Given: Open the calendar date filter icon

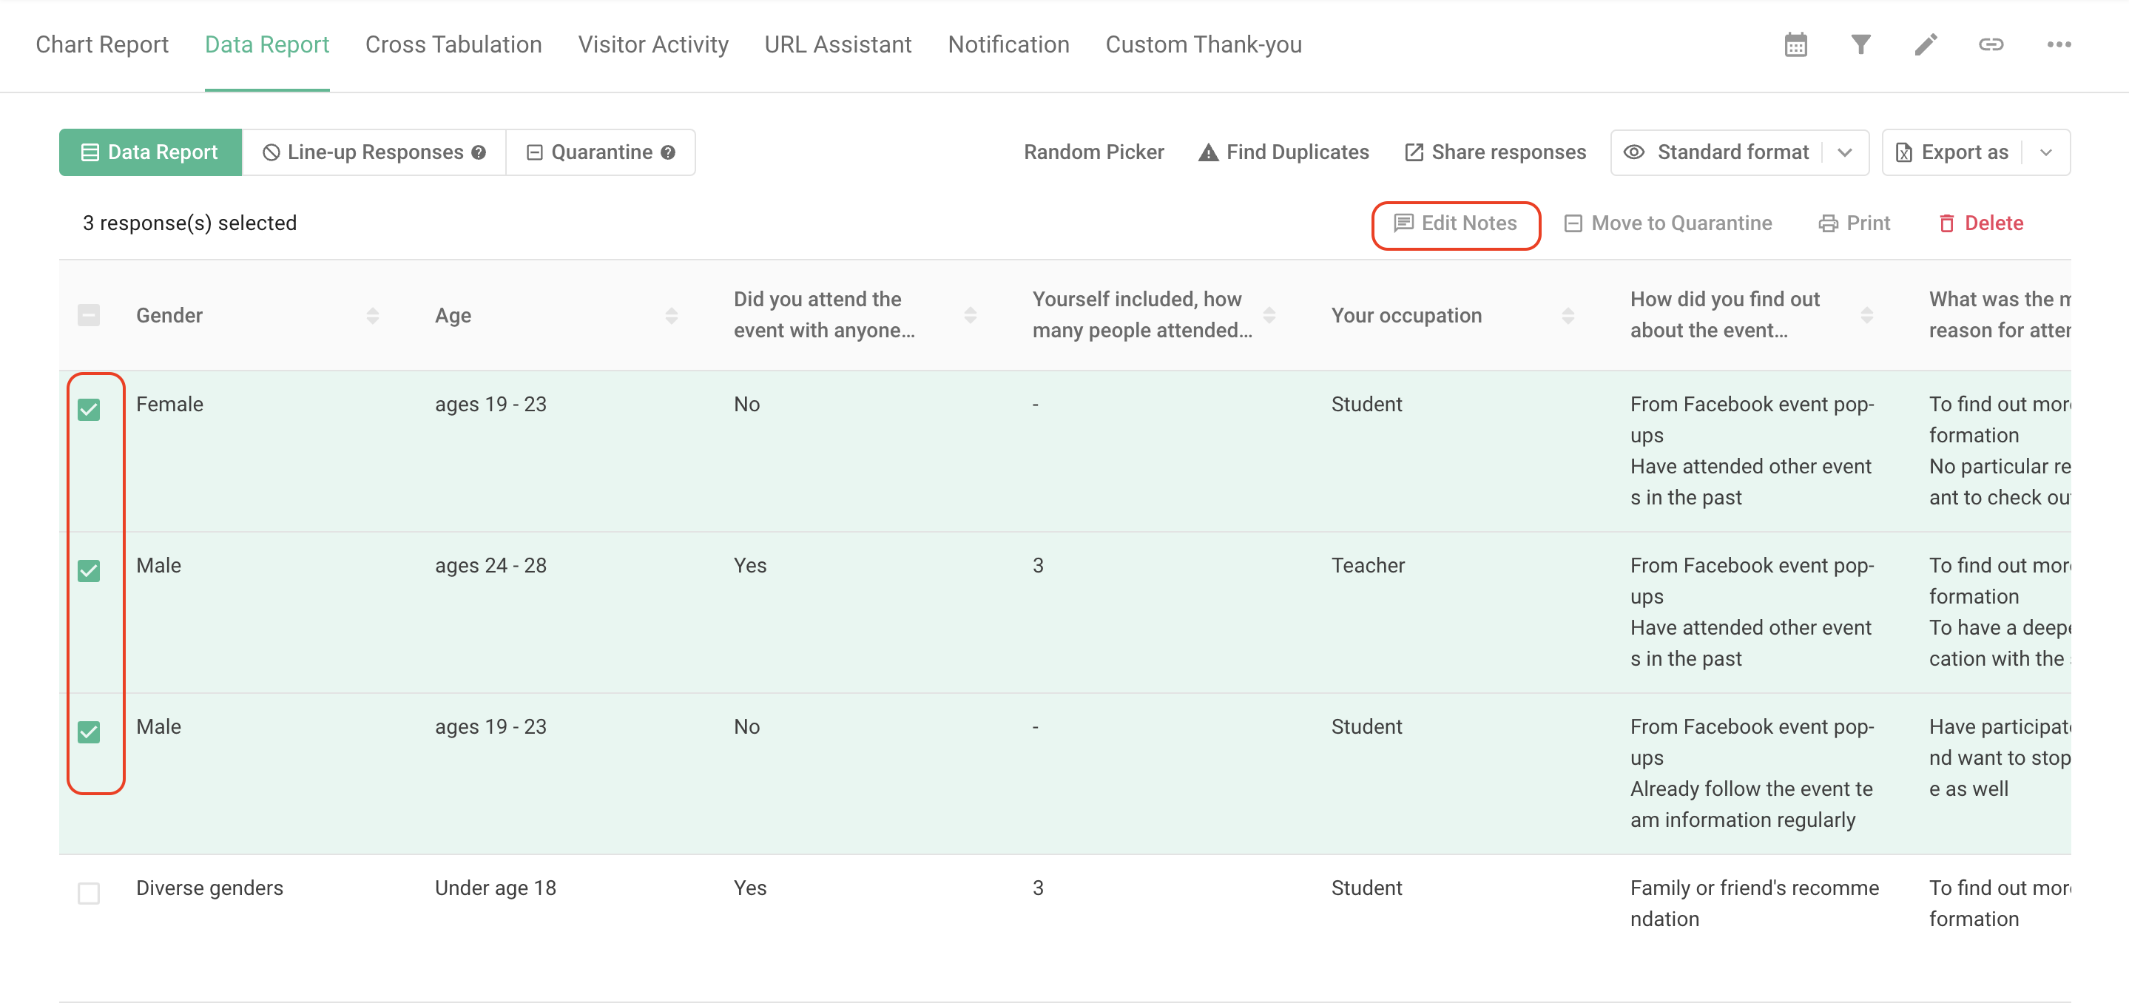Looking at the screenshot, I should pos(1795,44).
